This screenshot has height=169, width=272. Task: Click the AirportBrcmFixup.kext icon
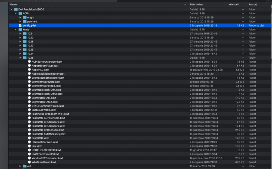pos(29,66)
